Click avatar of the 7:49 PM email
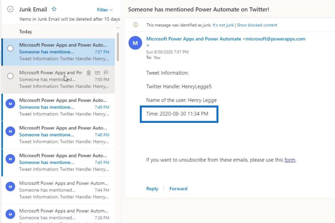The width and height of the screenshot is (335, 223). [10, 104]
